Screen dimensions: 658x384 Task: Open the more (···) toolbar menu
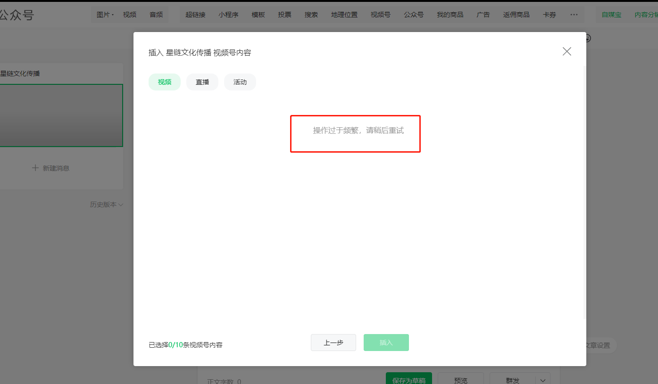coord(574,15)
